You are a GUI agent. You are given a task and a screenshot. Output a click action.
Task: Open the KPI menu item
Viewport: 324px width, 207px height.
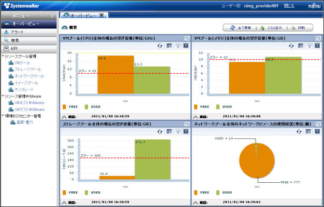coord(29,48)
